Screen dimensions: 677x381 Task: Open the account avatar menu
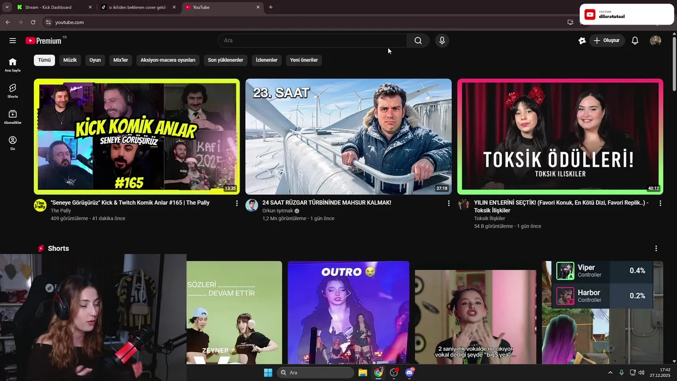655,41
